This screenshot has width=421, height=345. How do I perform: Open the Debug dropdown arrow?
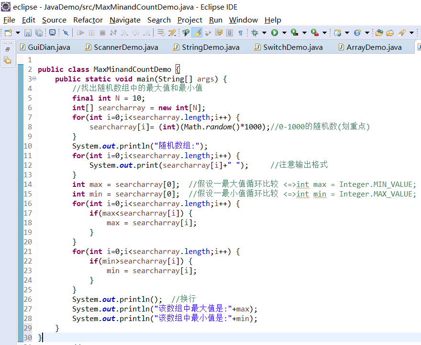pos(264,33)
